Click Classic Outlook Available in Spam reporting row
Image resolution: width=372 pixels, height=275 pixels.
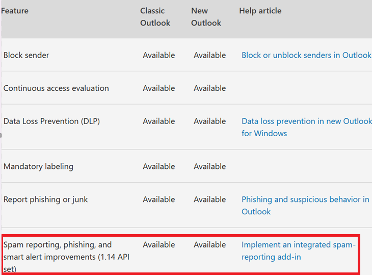(x=159, y=244)
